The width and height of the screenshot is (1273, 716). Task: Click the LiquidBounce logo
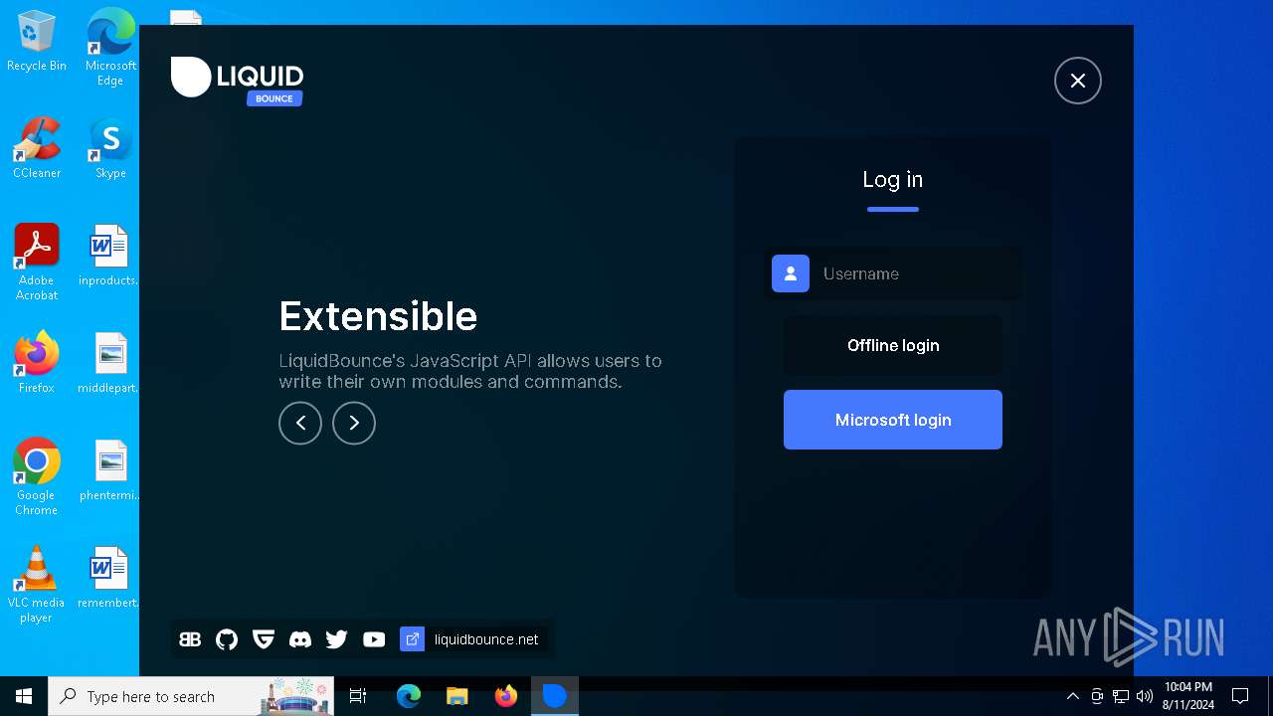point(237,80)
